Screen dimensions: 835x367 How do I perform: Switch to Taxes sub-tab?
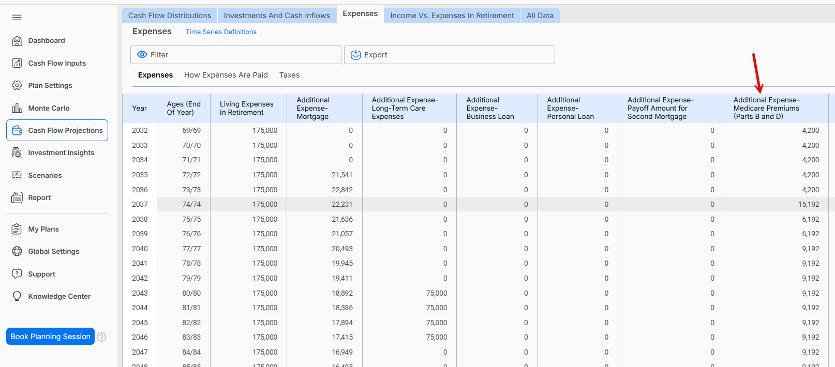(x=289, y=75)
